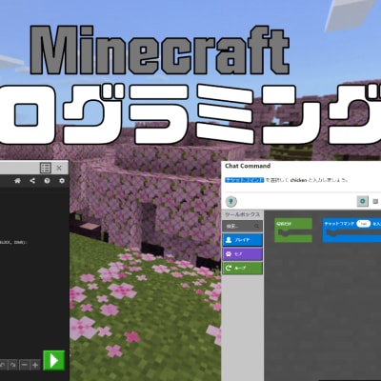381x381 pixels.
Task: Zoom out with the minus button
Action: [x=25, y=365]
